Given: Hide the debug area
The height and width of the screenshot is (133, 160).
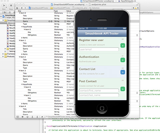Looking at the screenshot, I should [18, 117].
